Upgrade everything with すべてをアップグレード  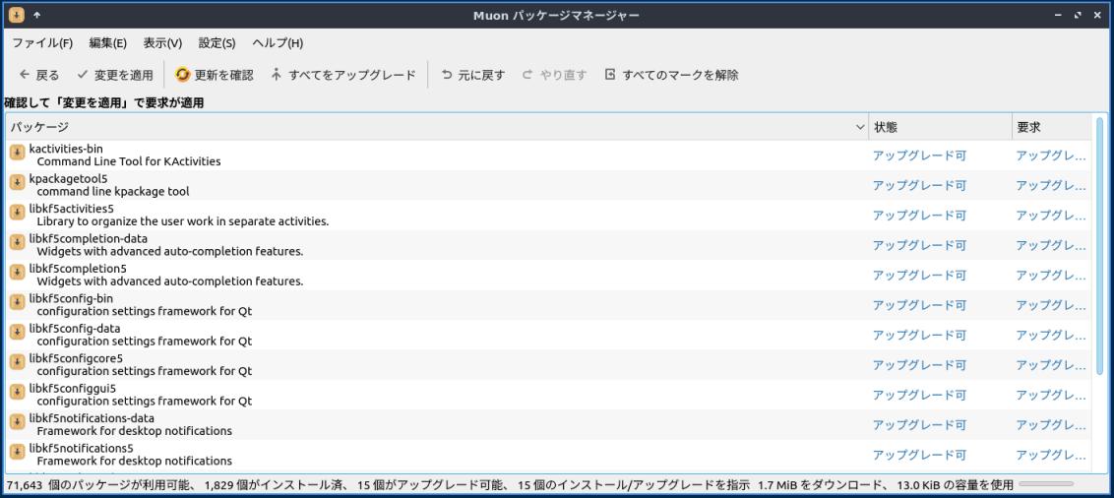(x=343, y=75)
